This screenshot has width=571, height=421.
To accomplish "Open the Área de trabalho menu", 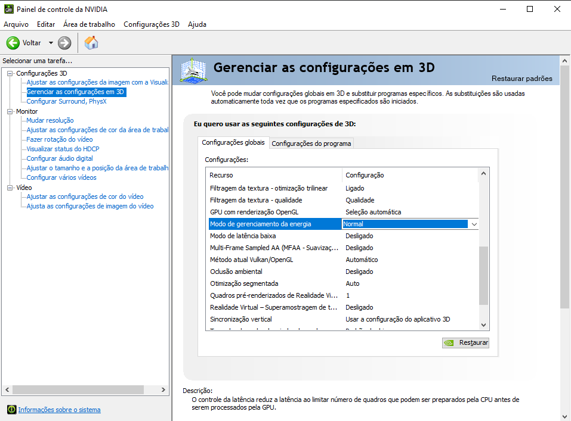I will pos(89,24).
